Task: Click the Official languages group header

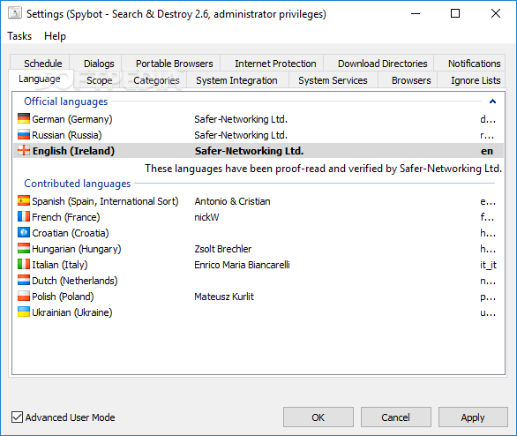Action: tap(66, 101)
